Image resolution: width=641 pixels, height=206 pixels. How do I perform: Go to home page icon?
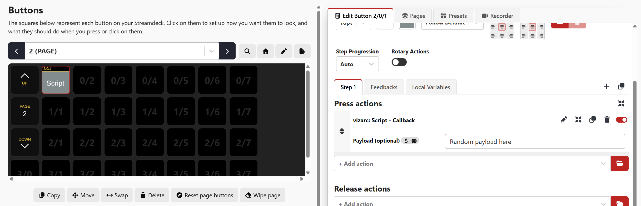click(266, 51)
